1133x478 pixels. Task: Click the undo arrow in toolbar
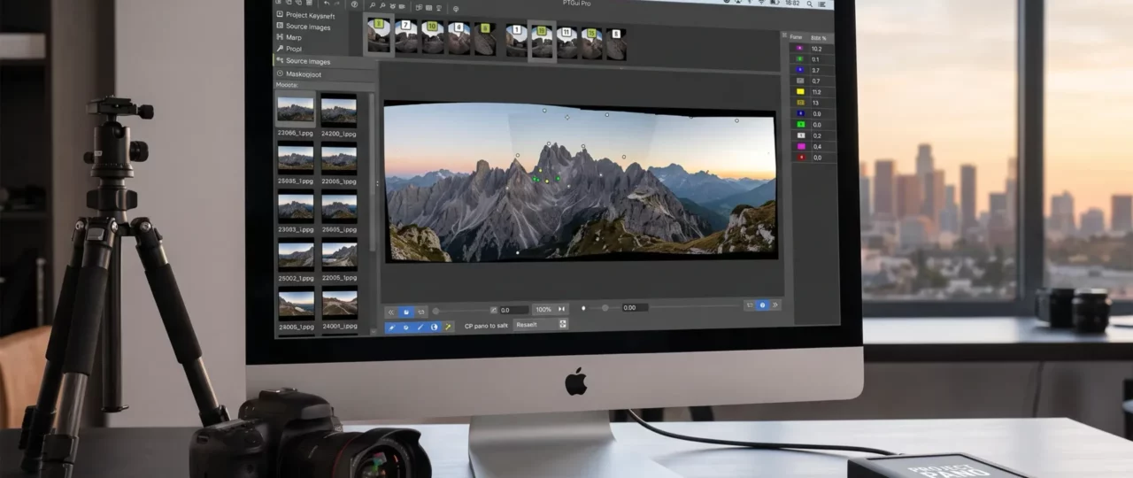pyautogui.click(x=327, y=4)
